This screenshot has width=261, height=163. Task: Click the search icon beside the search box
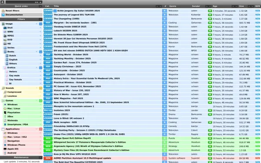(x=2, y=2)
